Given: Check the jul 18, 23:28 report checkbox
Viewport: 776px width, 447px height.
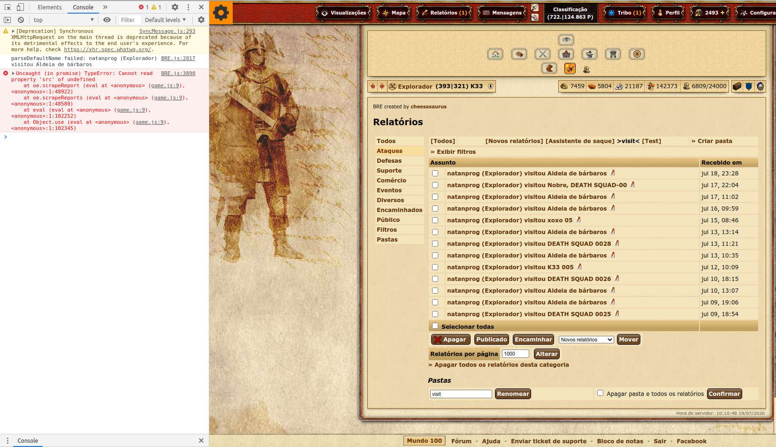Looking at the screenshot, I should pyautogui.click(x=435, y=174).
